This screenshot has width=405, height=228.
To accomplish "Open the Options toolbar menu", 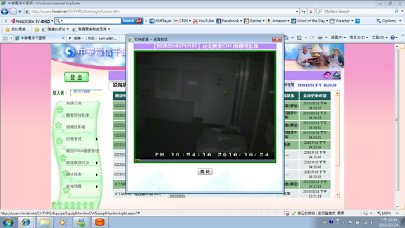I will point(389,21).
